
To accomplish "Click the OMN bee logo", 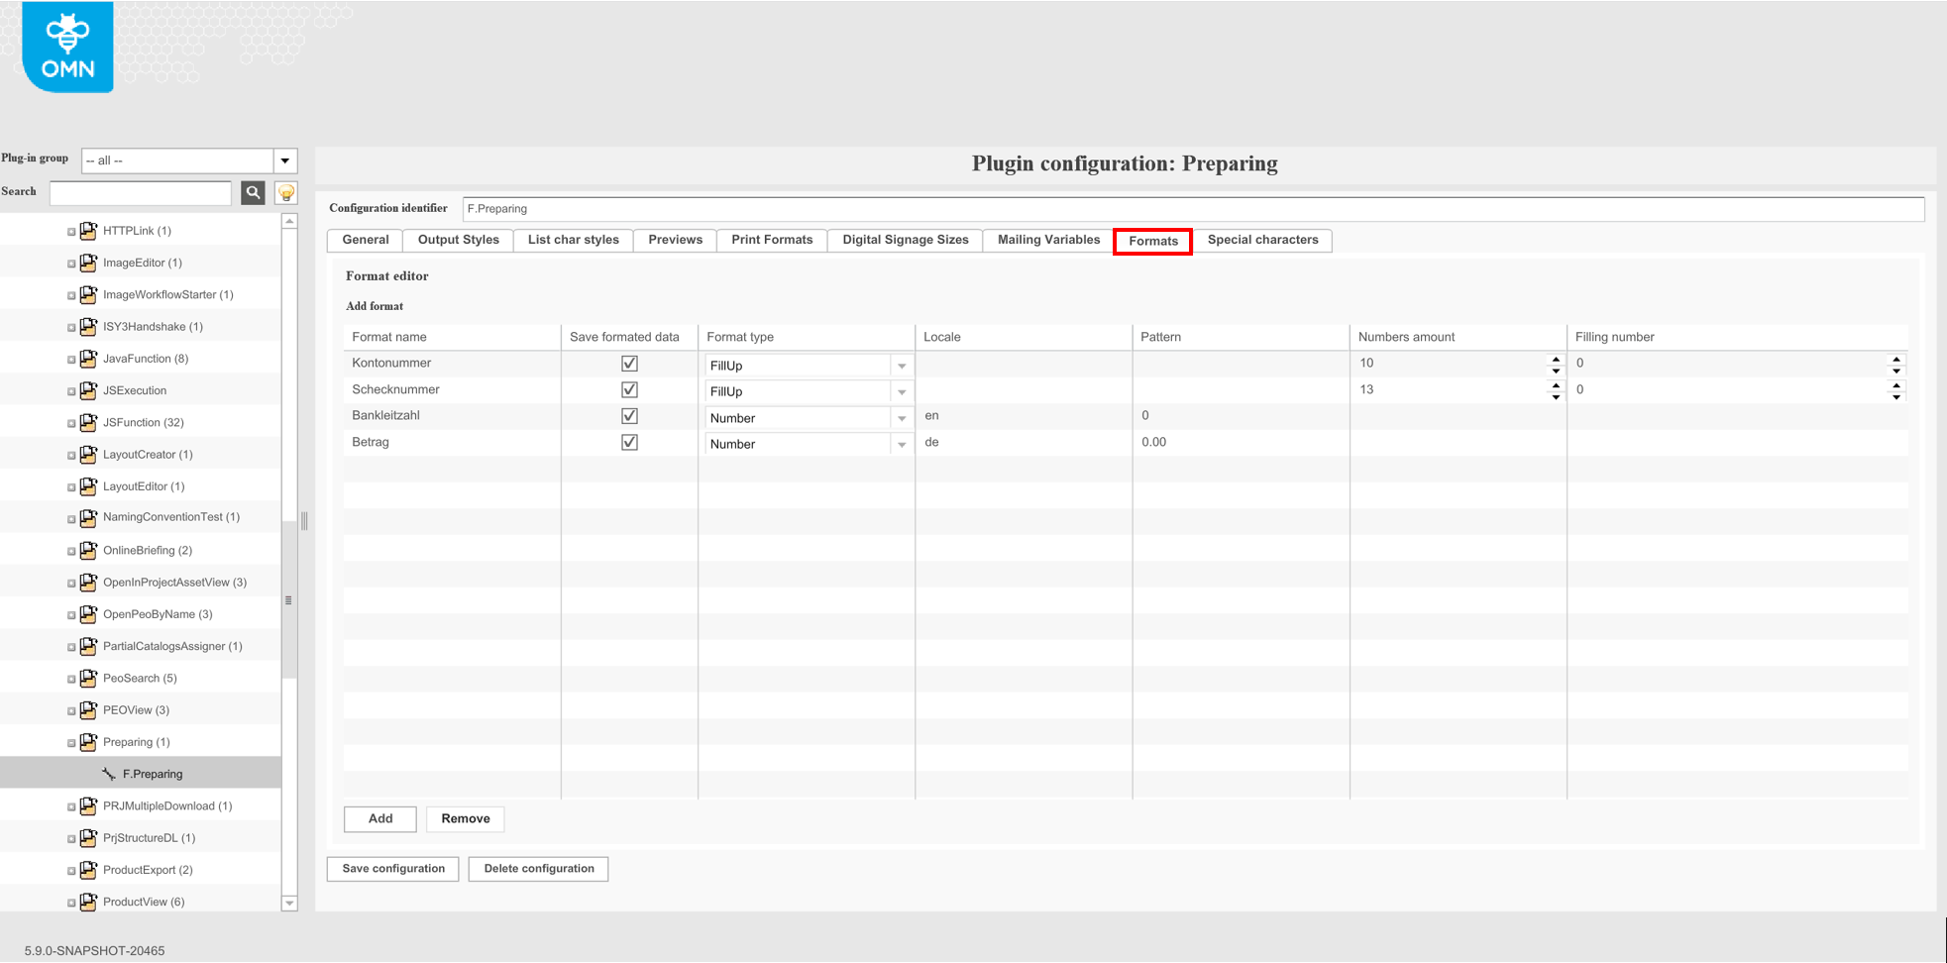I will coord(67,47).
